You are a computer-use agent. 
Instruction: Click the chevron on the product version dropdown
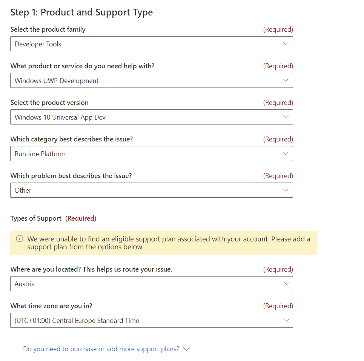[286, 117]
